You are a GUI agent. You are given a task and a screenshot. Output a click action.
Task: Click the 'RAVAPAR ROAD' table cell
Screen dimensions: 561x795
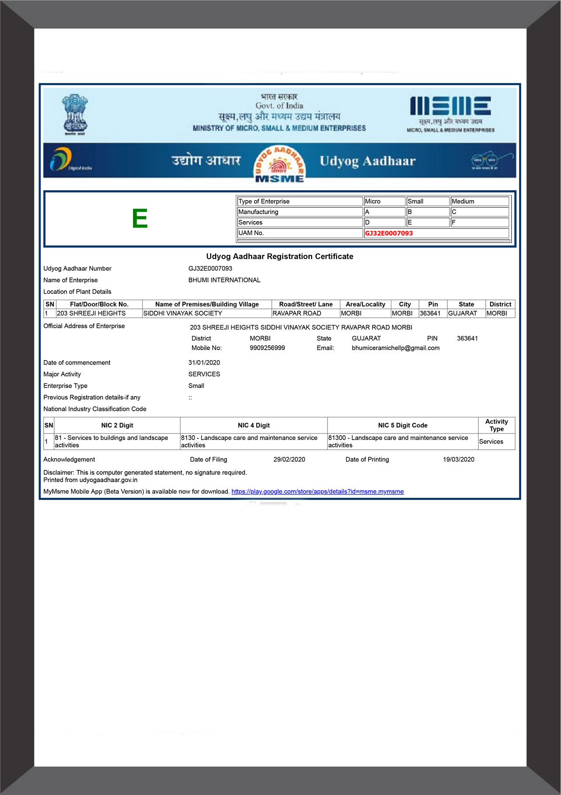click(x=306, y=313)
